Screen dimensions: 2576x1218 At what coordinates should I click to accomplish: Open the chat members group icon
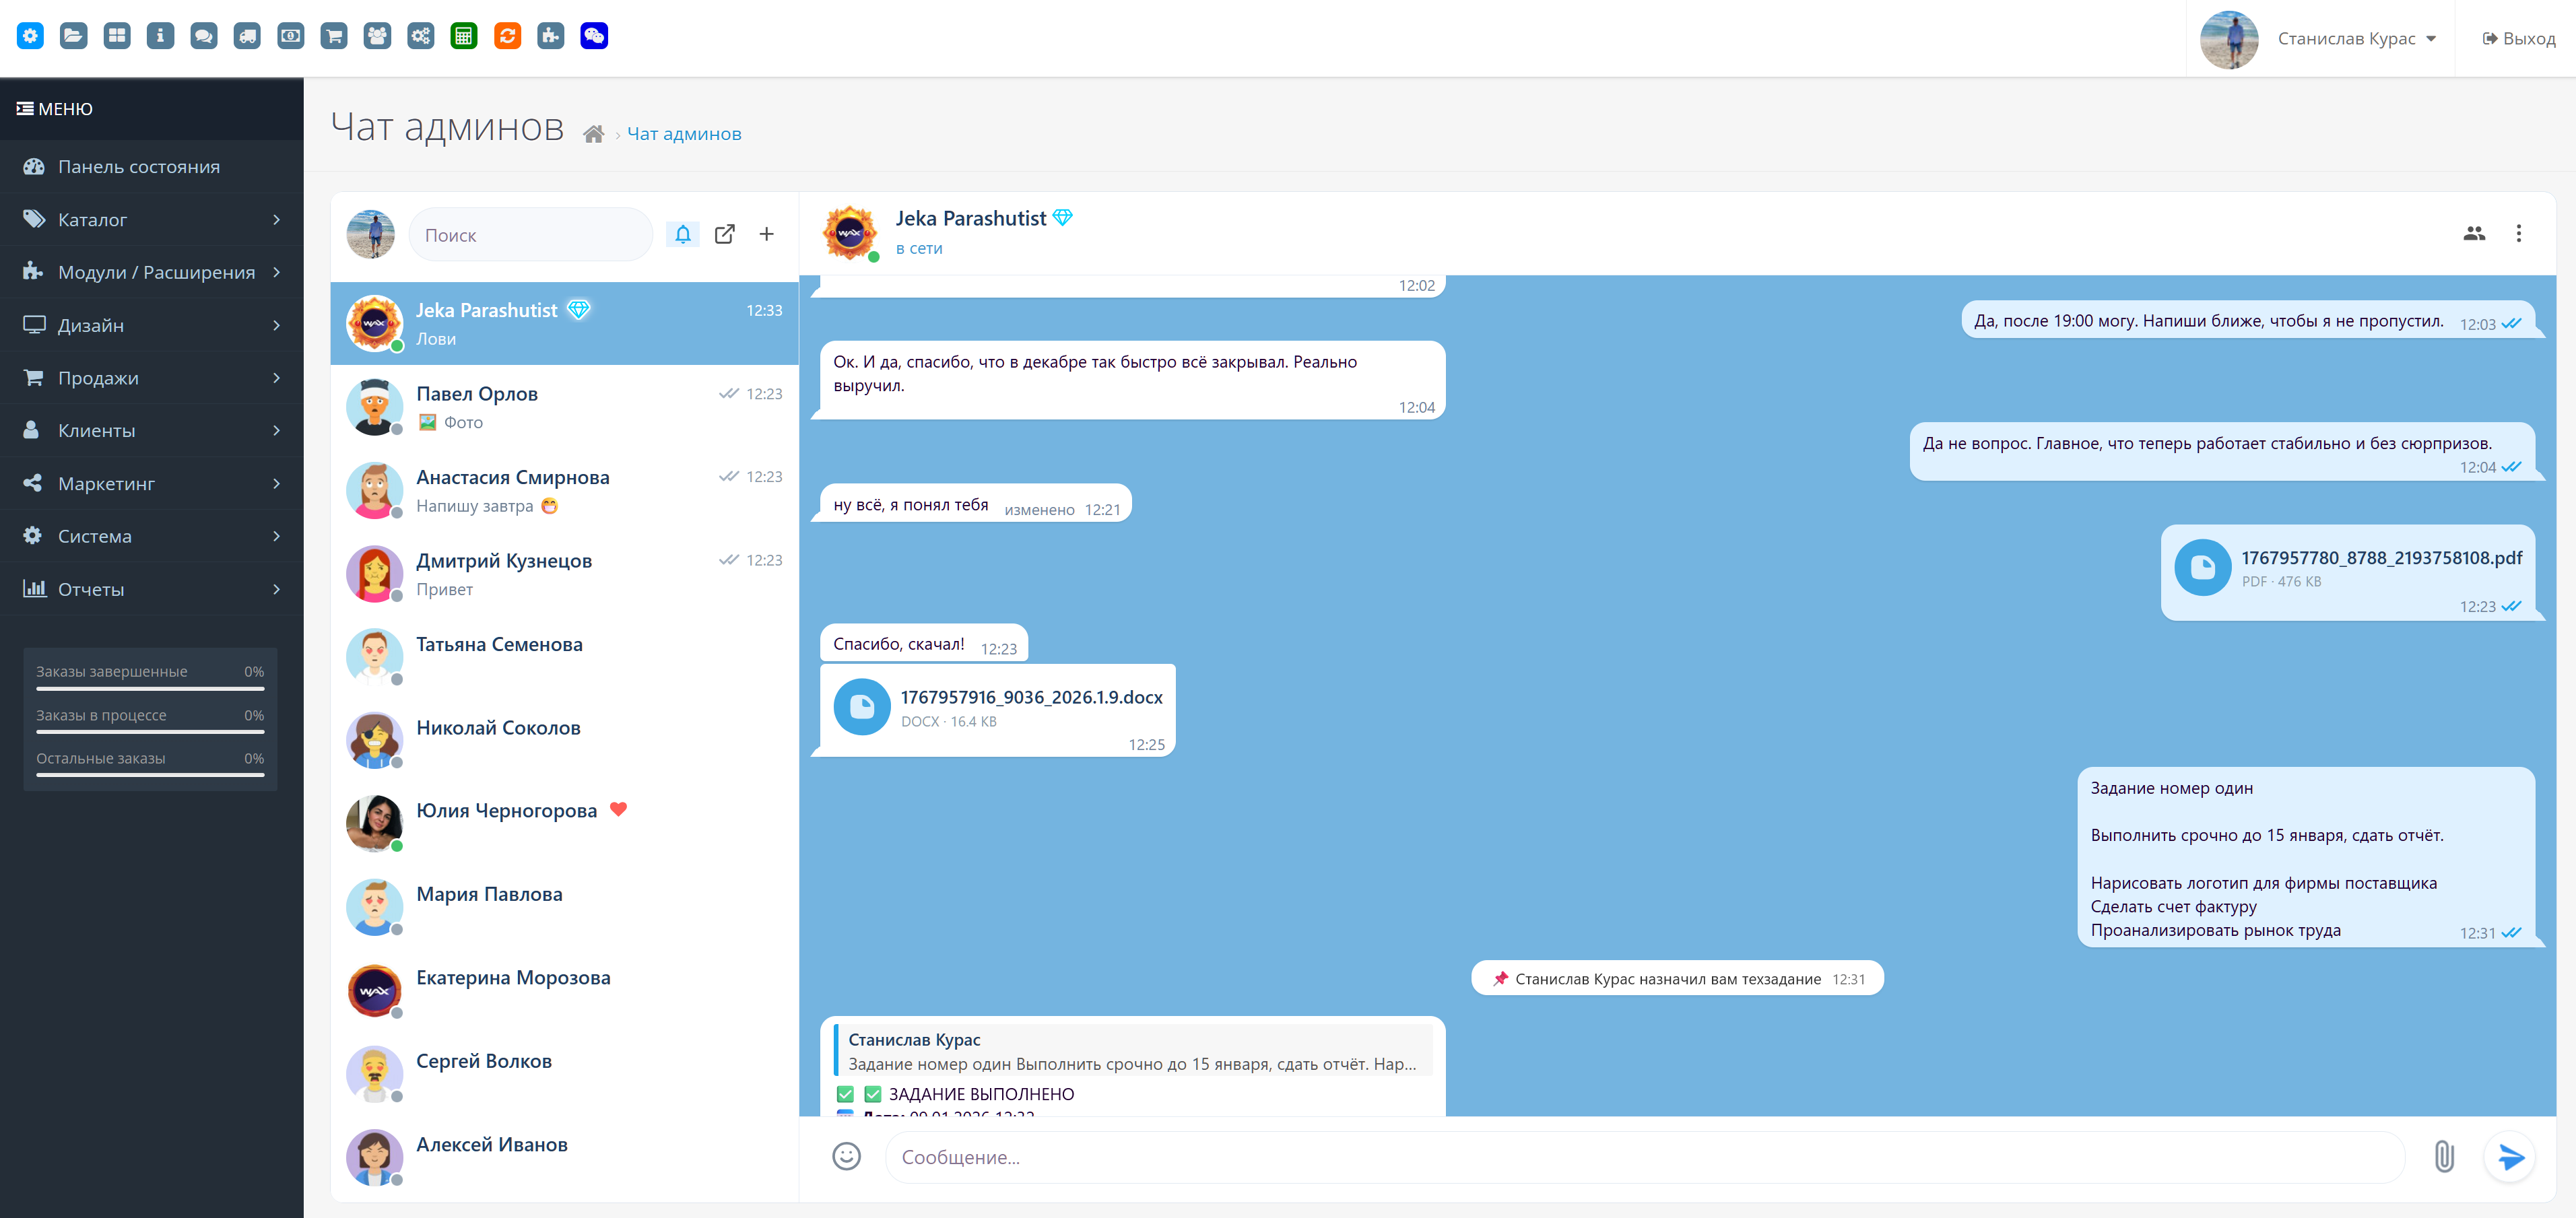point(2474,233)
